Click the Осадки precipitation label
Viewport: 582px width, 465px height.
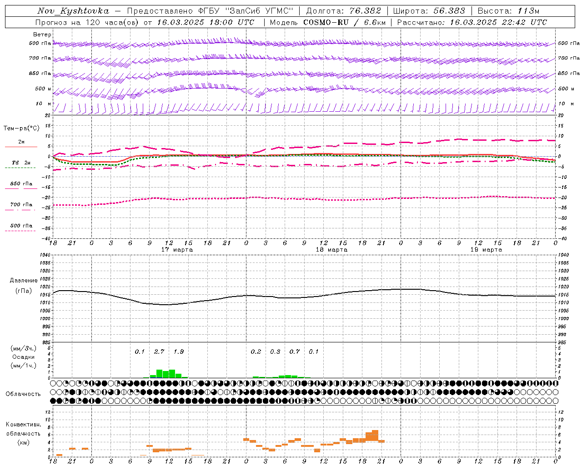coord(24,357)
